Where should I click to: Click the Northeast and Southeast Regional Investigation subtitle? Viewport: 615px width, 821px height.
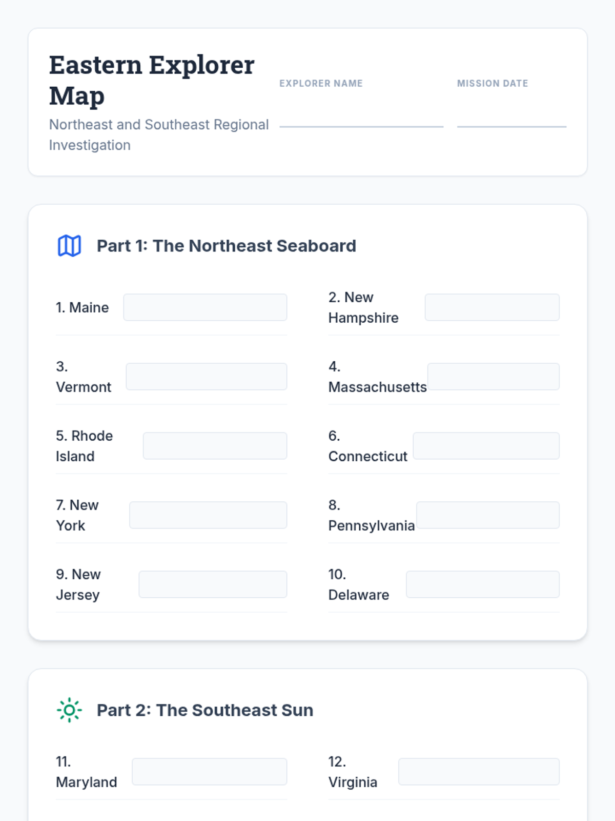(159, 134)
